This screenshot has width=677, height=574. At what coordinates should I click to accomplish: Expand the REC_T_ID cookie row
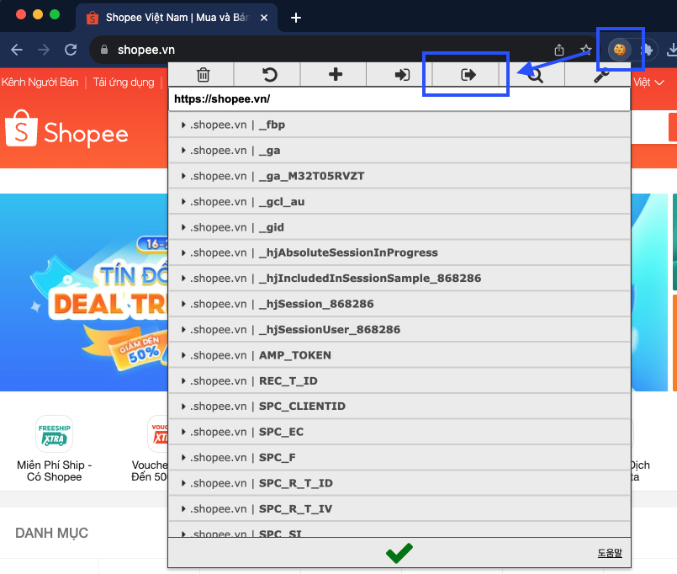point(399,380)
